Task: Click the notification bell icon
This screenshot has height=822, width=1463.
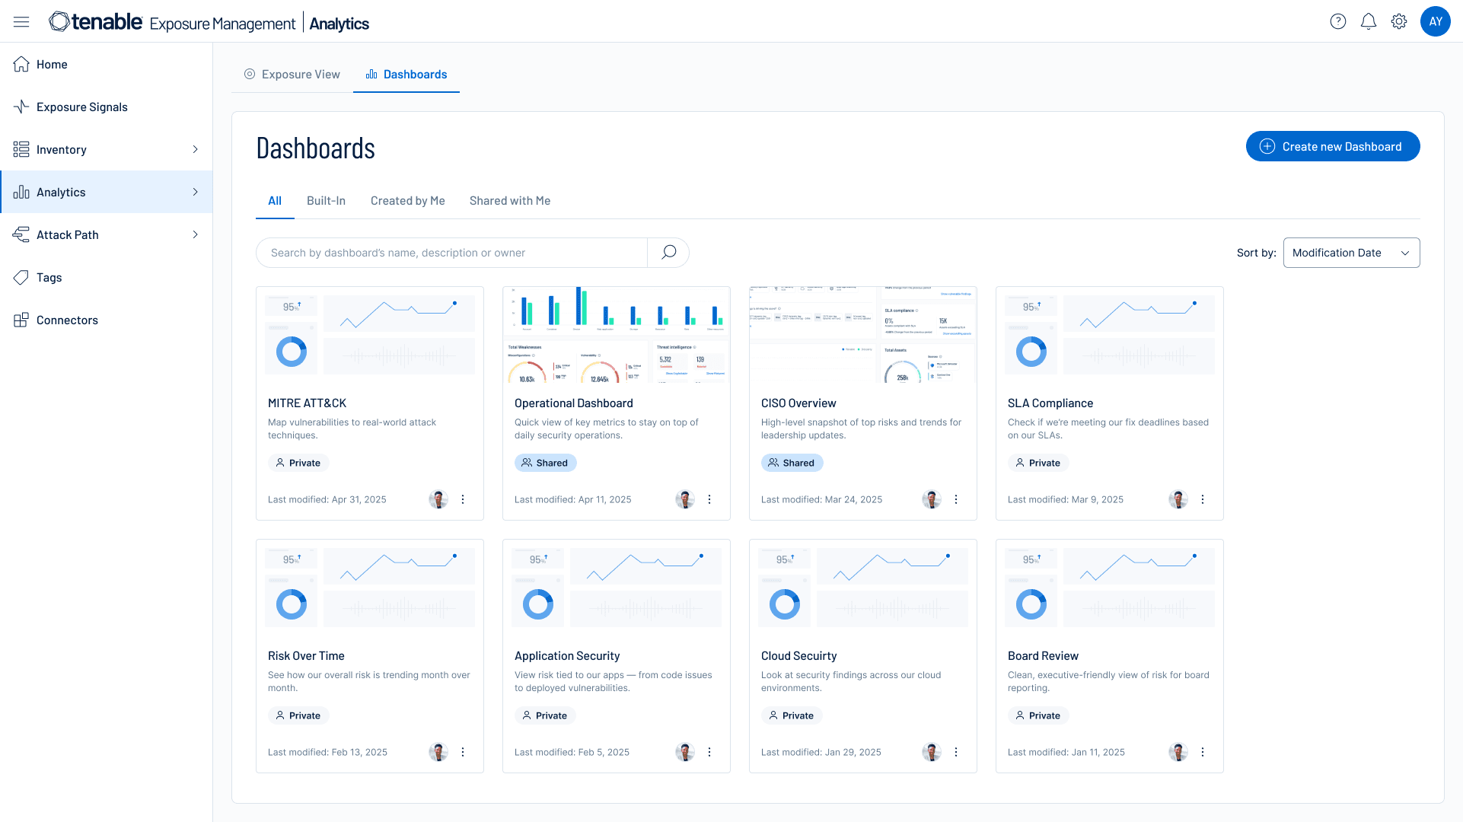Action: click(x=1368, y=21)
